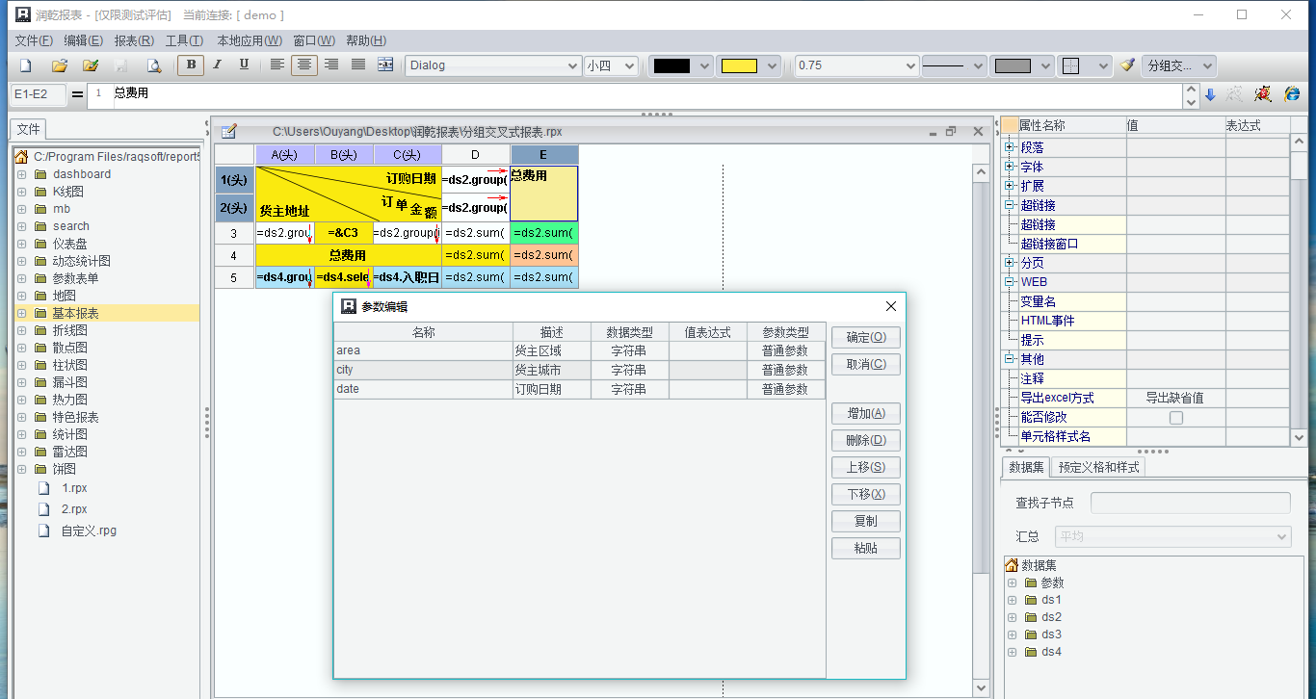Toggle underline formatting button
The image size is (1316, 699).
click(244, 65)
